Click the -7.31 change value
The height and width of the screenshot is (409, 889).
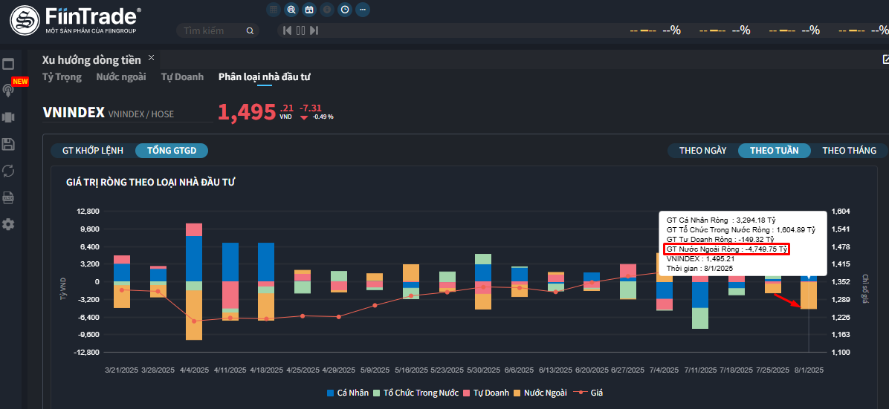point(310,108)
